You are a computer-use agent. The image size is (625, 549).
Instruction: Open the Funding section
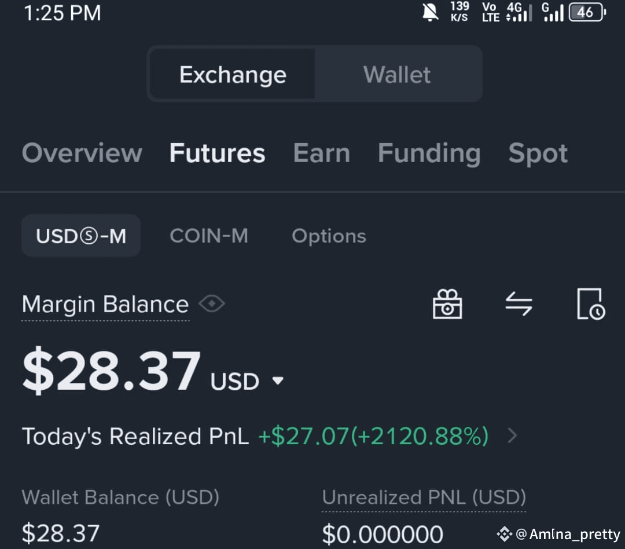click(429, 153)
